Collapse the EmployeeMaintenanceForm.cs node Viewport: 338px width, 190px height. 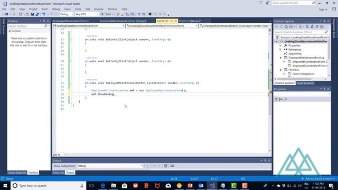(x=280, y=58)
